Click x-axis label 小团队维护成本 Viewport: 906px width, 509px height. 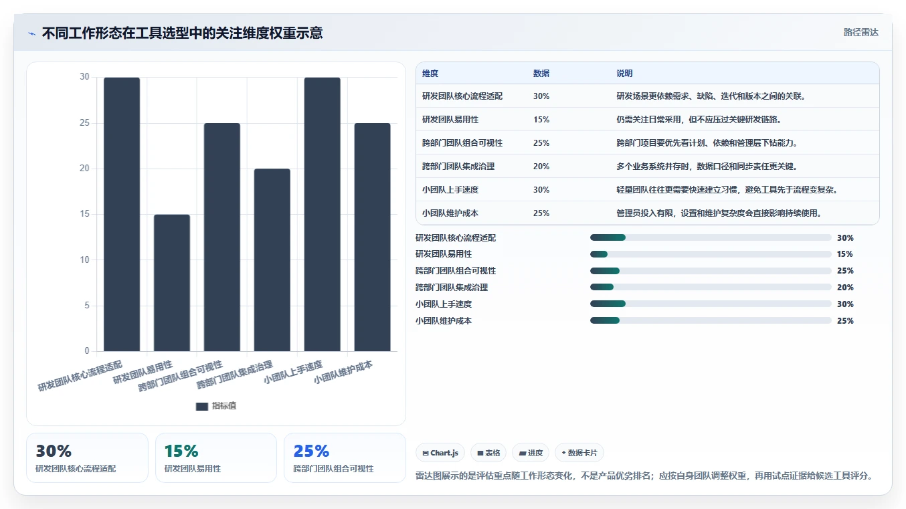[x=343, y=373]
